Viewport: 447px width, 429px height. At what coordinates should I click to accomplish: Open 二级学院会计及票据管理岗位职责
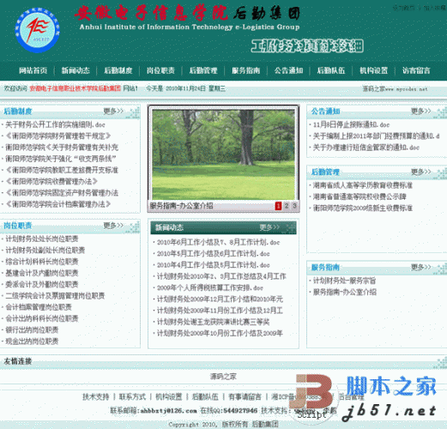[x=55, y=296]
